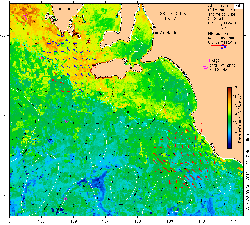The height and width of the screenshot is (225, 250).
Task: Click the magenta drifters legend chevron
Action: pos(205,67)
